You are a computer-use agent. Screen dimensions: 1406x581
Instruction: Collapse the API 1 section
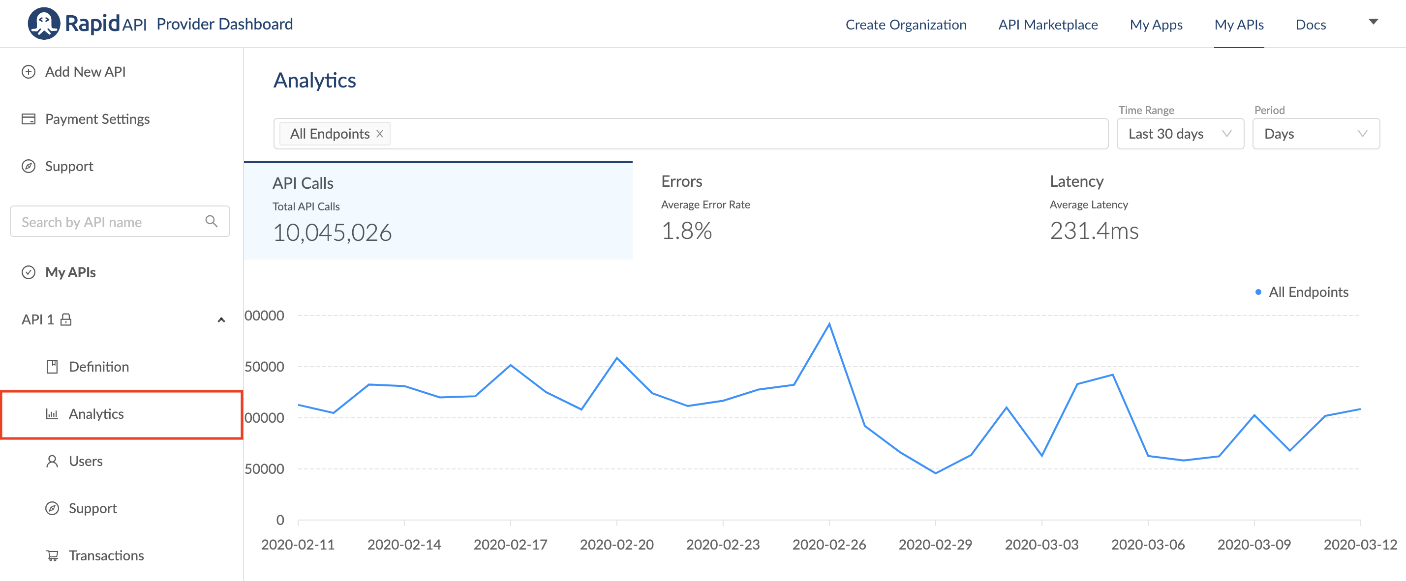tap(221, 320)
